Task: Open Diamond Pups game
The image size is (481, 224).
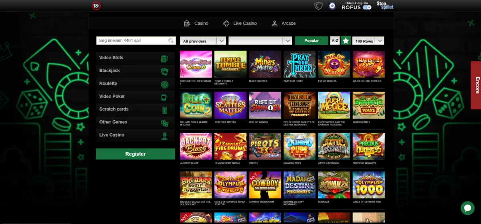Action: (x=299, y=147)
